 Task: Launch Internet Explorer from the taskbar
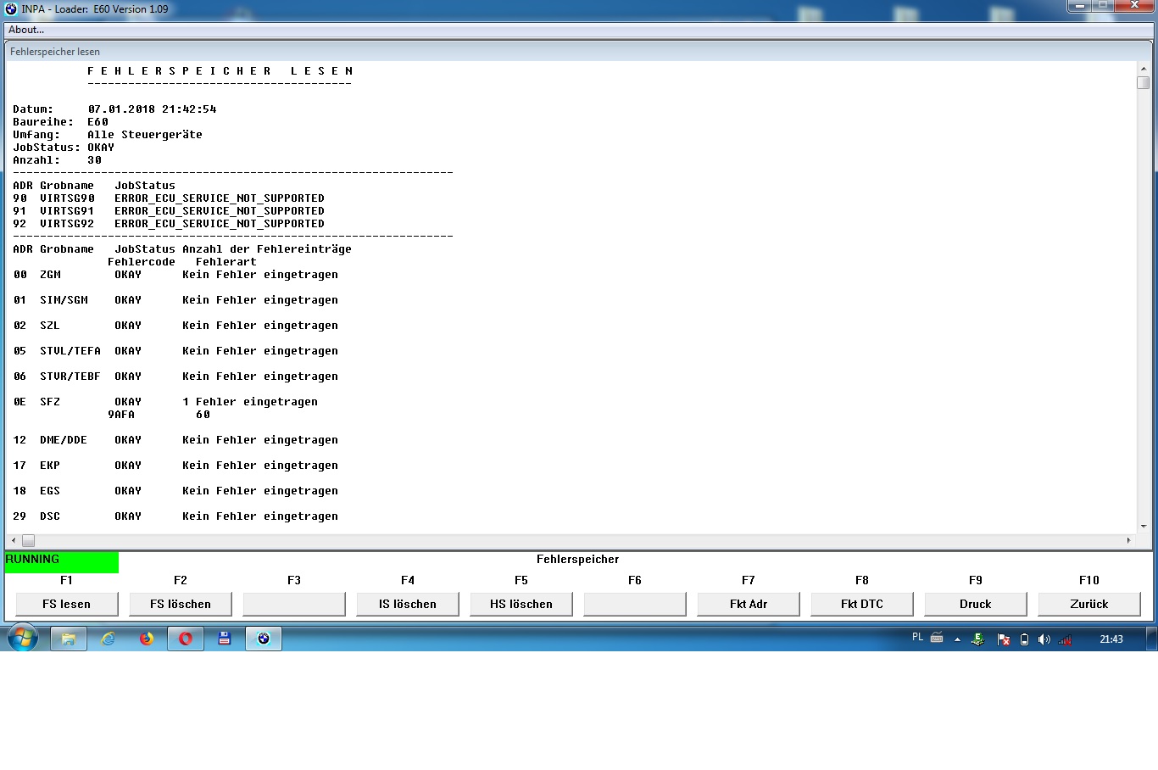[108, 639]
